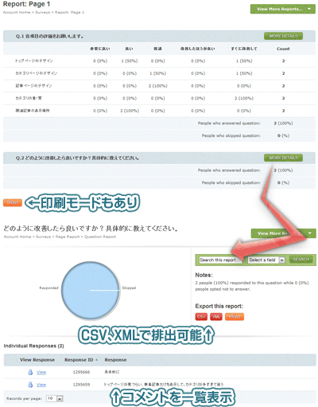Click the 2 (100%) cell in カテゴリの量・質 row

click(244, 98)
